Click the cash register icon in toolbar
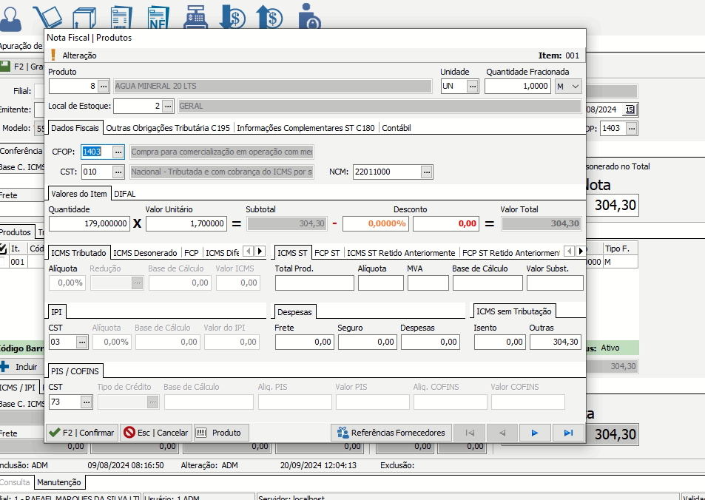The height and width of the screenshot is (500, 705). click(x=195, y=15)
